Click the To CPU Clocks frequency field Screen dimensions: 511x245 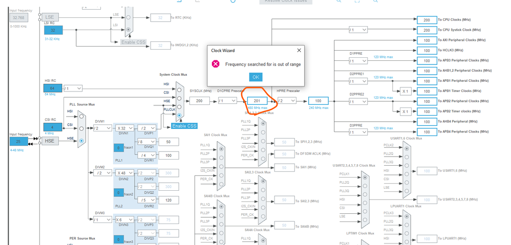click(427, 20)
